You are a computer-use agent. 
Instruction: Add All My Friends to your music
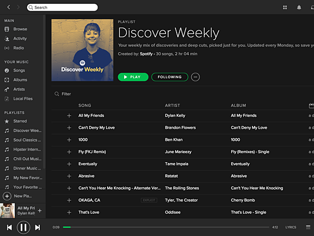69,115
